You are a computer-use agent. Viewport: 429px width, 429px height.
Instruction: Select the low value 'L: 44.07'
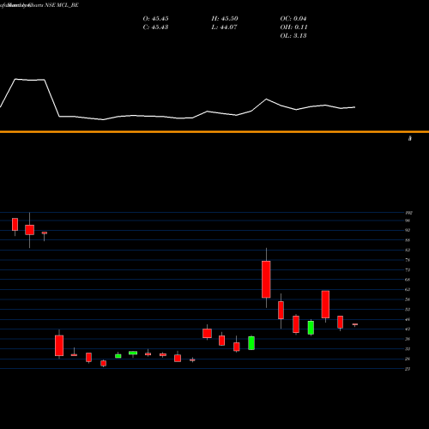[224, 27]
